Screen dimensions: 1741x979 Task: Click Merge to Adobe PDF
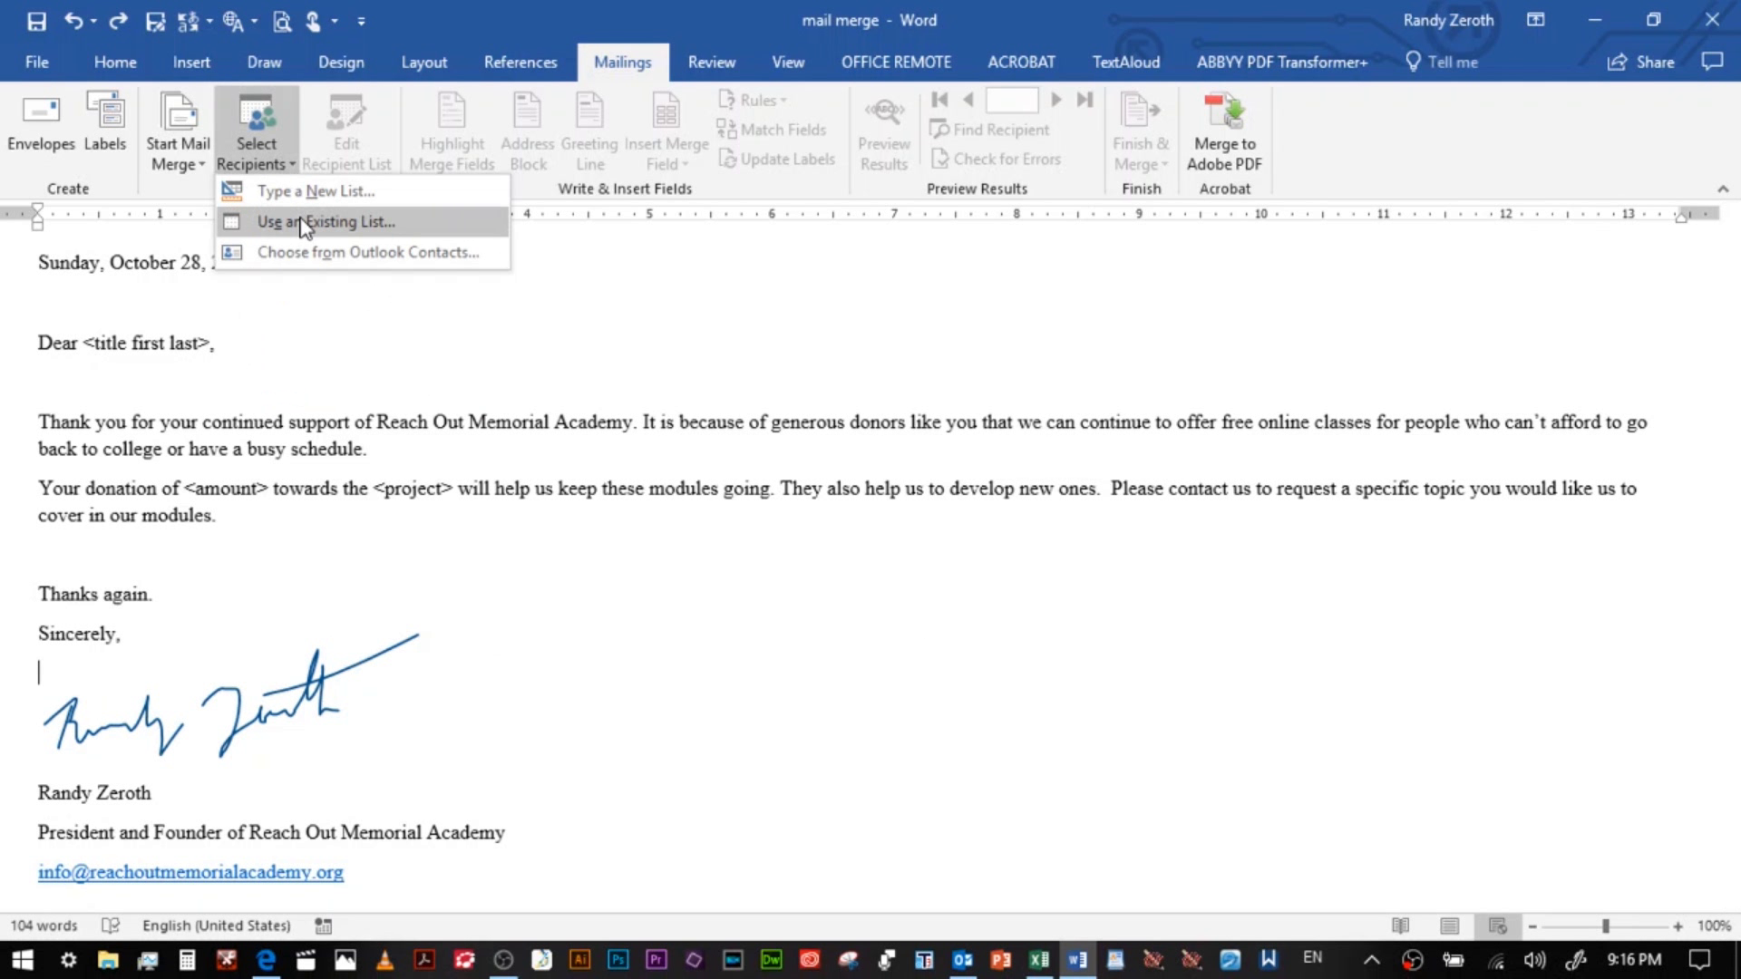tap(1223, 129)
